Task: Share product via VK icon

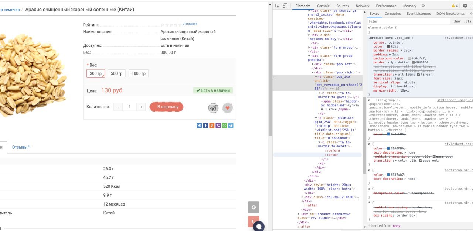Action: click(199, 125)
